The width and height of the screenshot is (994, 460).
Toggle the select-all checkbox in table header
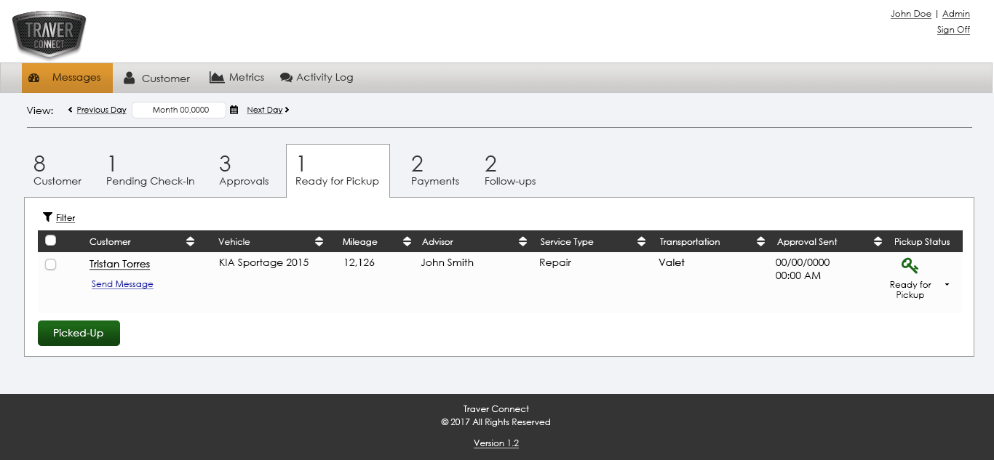[x=50, y=241]
